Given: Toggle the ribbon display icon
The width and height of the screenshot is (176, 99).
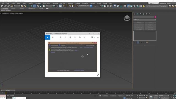Looking at the screenshot, I should [115, 6].
